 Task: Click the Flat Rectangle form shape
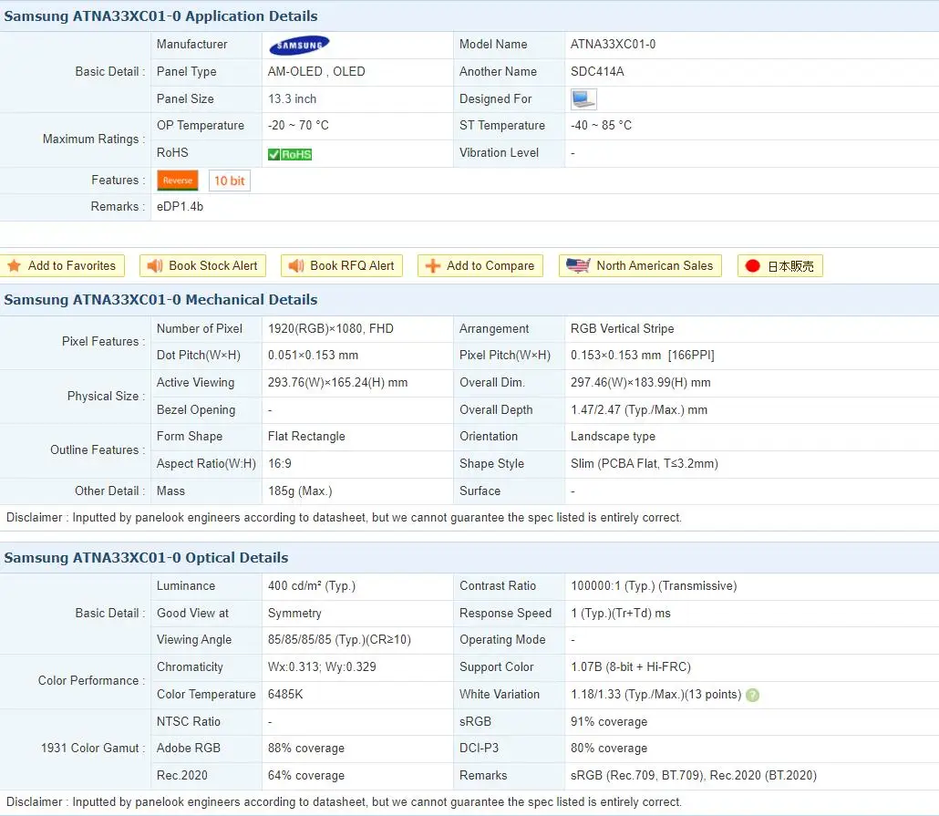point(306,436)
